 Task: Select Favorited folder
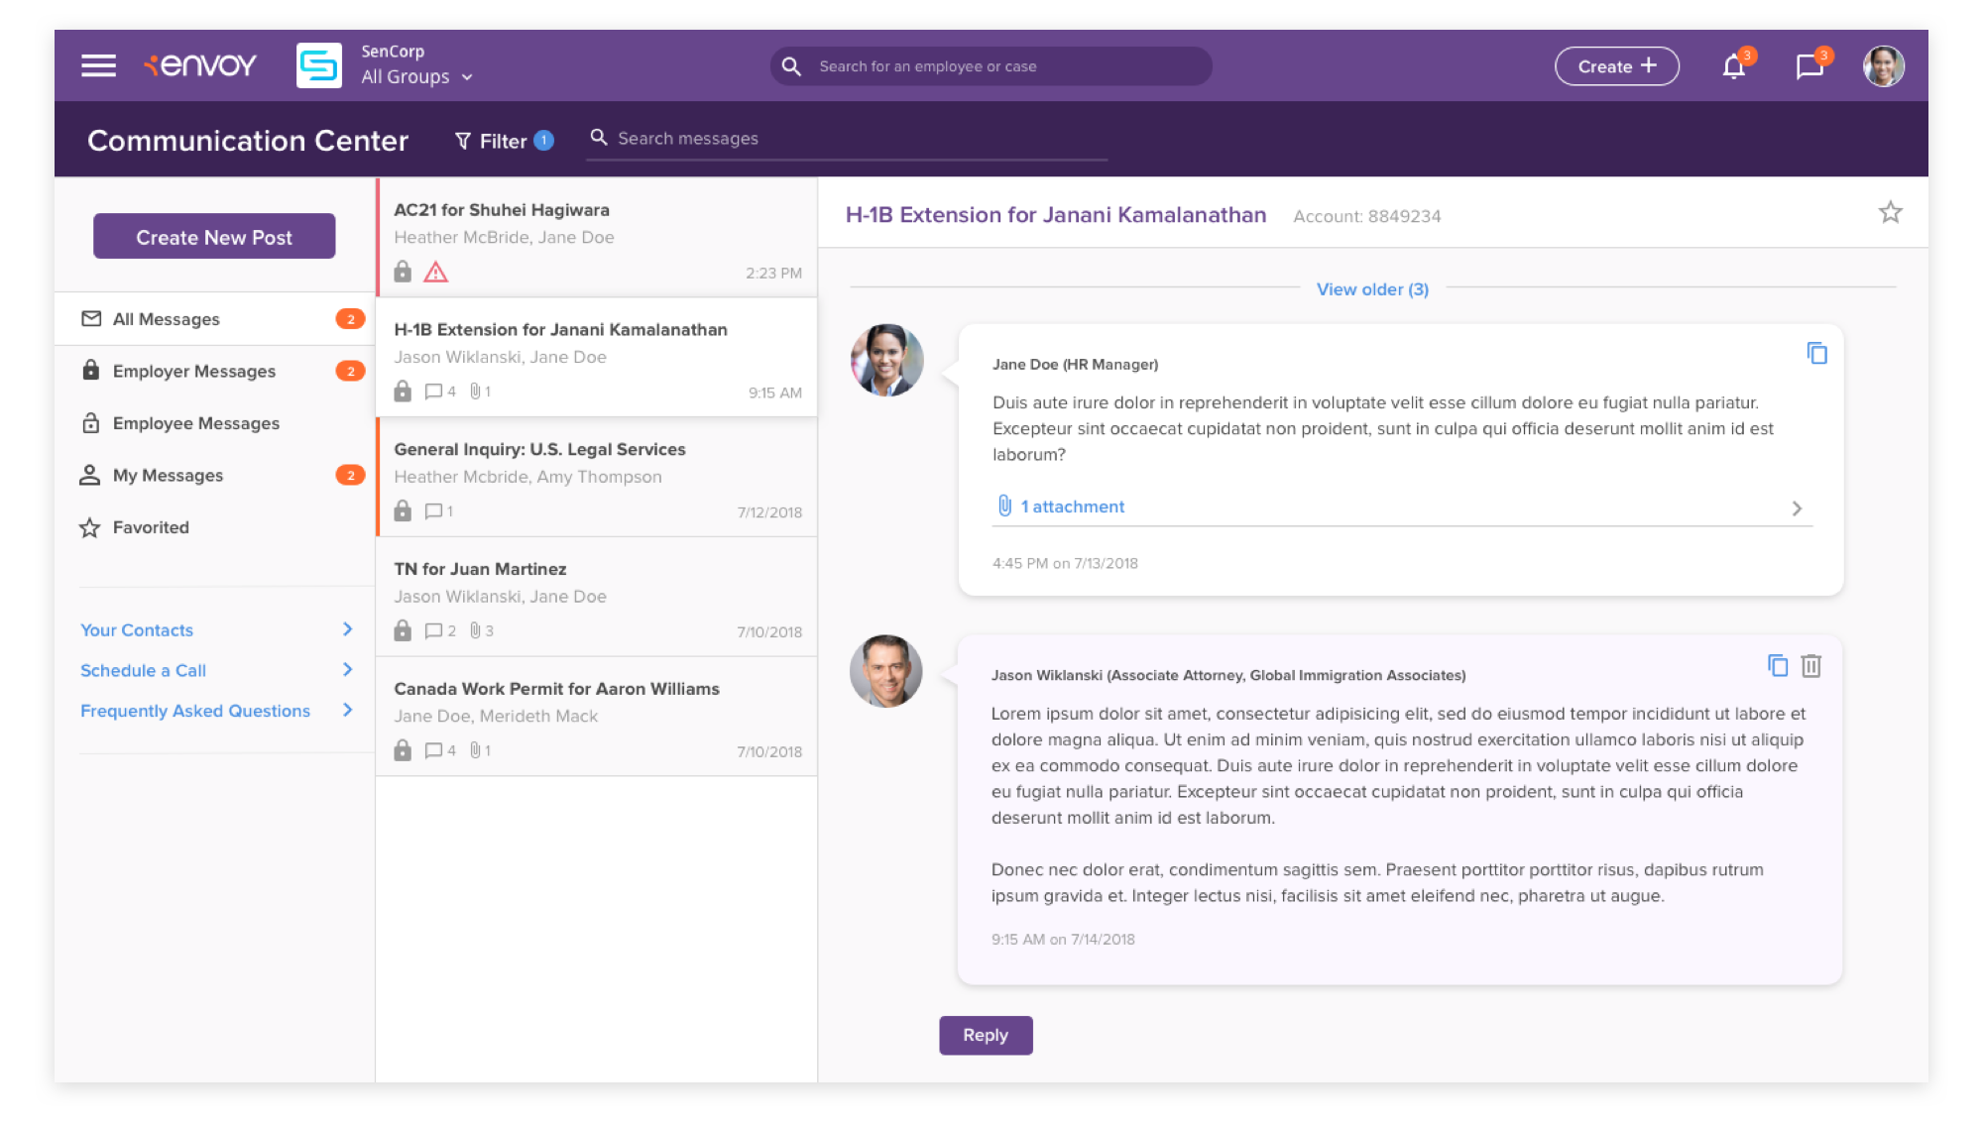[x=214, y=527]
